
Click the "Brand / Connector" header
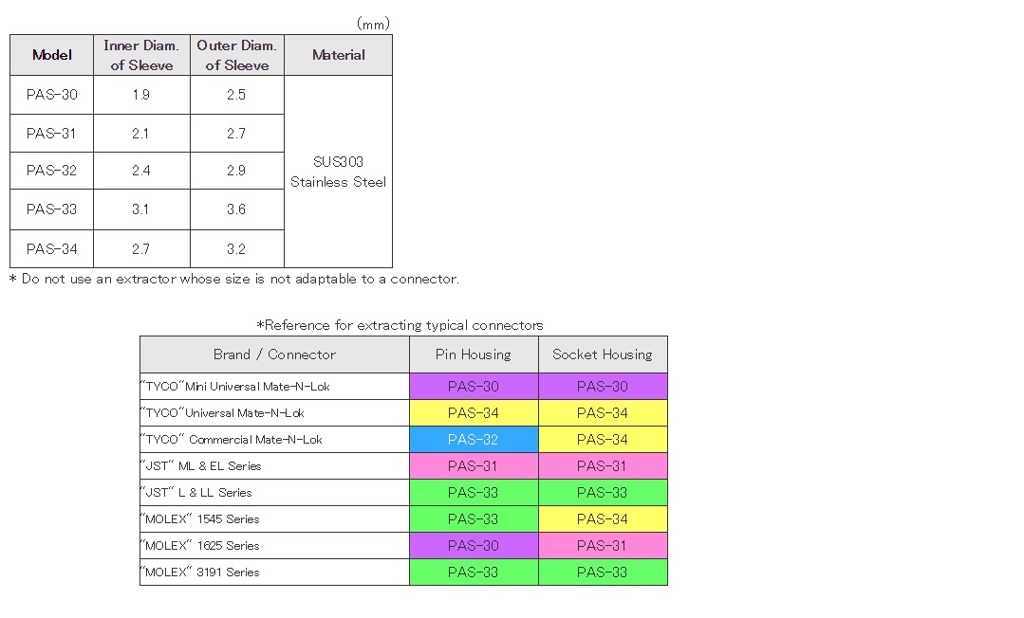(x=274, y=355)
